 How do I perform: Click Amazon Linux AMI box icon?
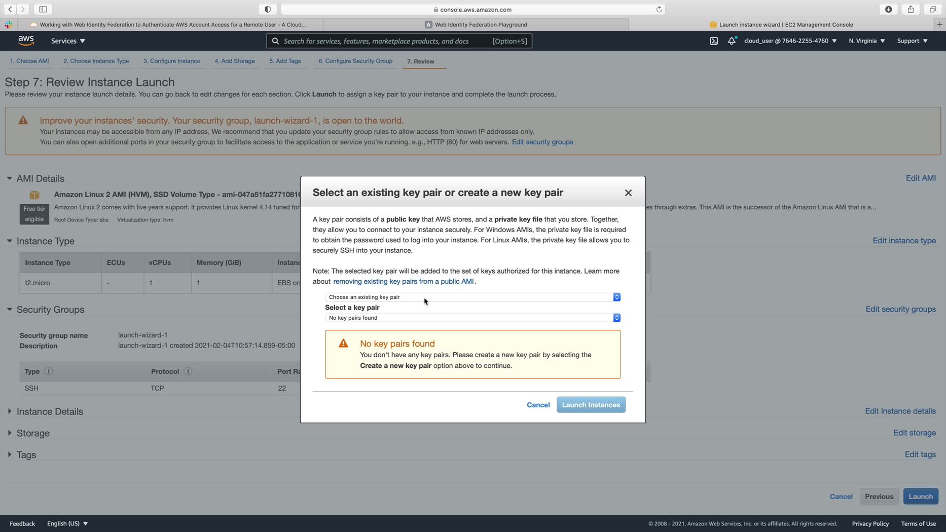pyautogui.click(x=34, y=195)
